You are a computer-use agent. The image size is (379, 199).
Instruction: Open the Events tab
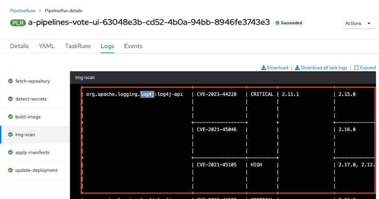(133, 46)
